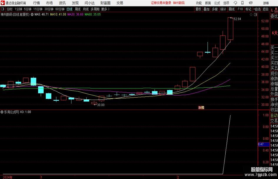The width and height of the screenshot is (278, 179).
Task: Click the 标记 mark button
Action: 248,9
